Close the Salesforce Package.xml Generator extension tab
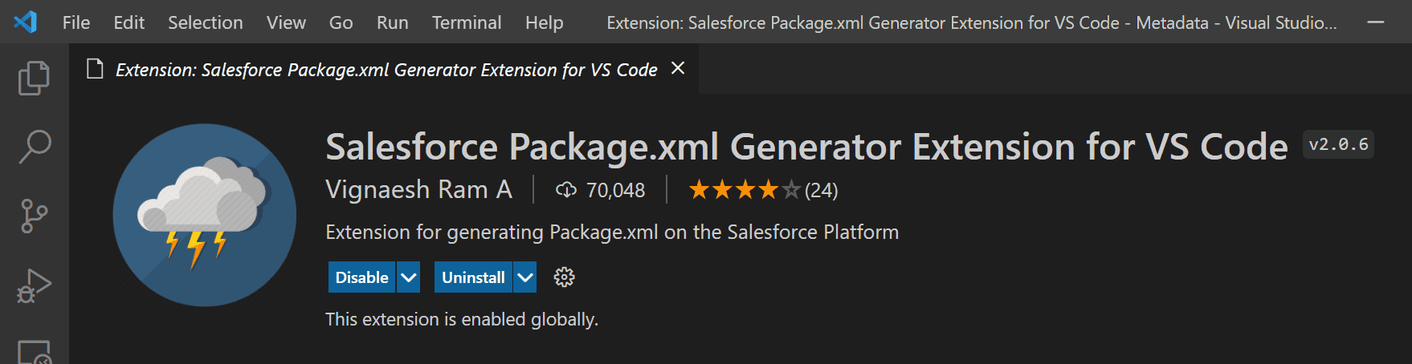The height and width of the screenshot is (364, 1412). click(678, 68)
